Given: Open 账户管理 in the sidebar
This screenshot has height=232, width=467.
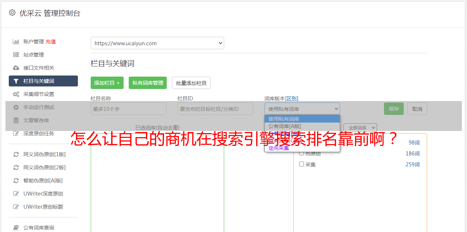Looking at the screenshot, I should (34, 42).
